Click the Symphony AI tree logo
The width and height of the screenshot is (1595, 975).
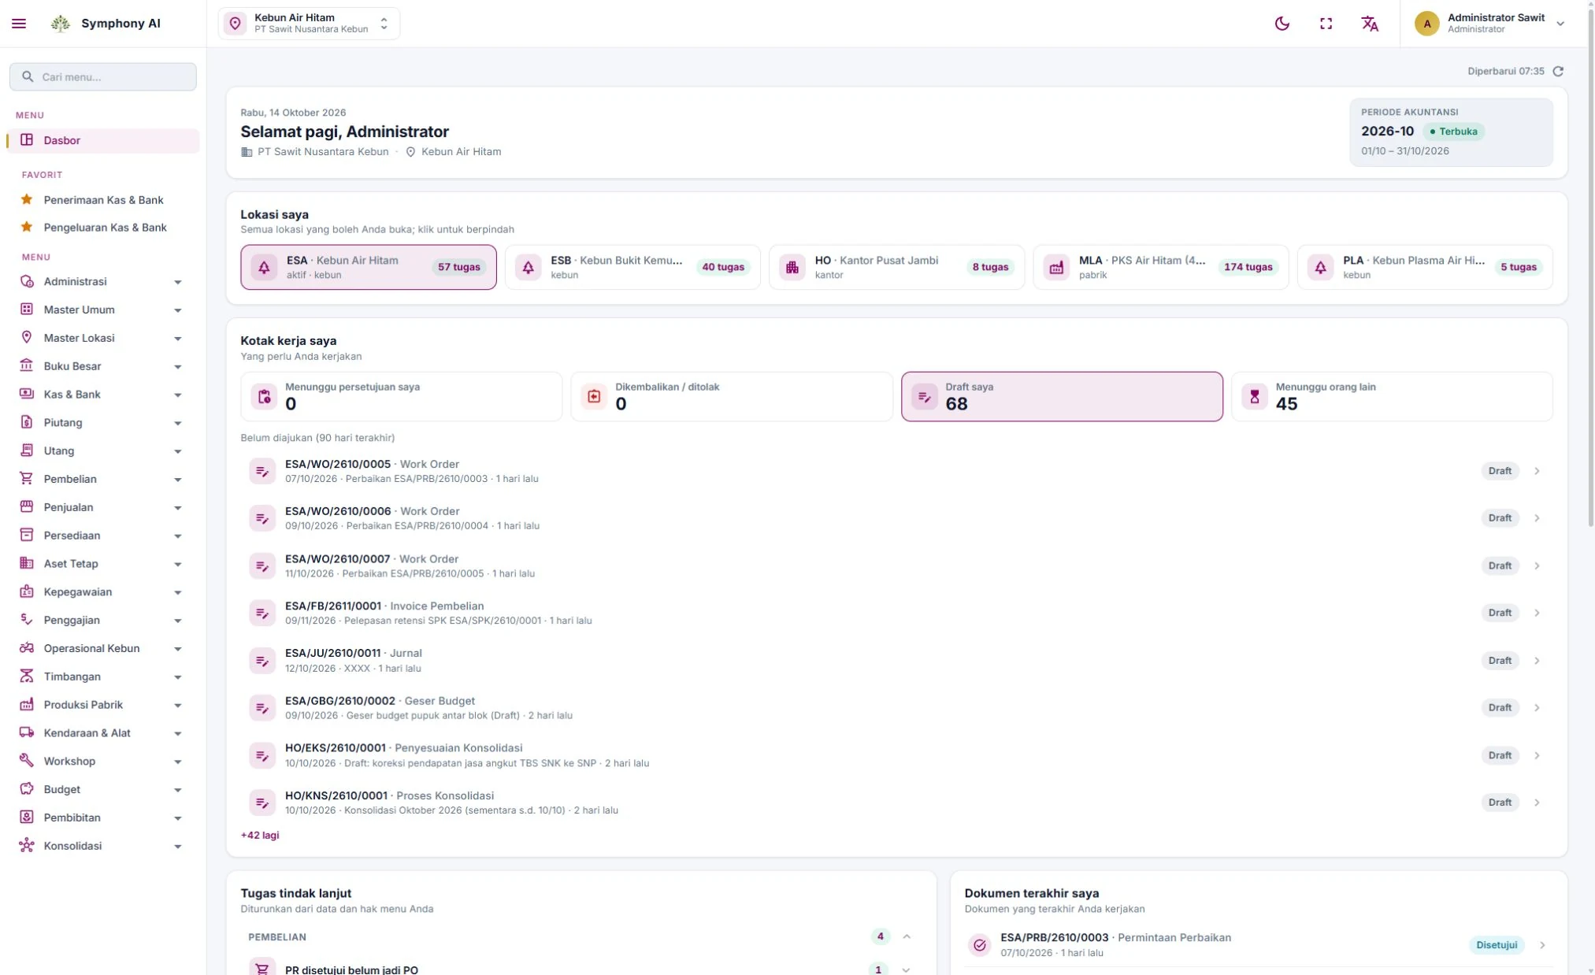tap(61, 24)
